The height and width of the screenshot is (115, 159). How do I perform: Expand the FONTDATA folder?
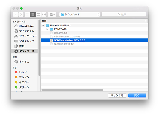coord(47,29)
